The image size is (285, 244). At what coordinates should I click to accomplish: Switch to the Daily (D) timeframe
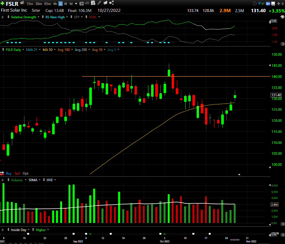60,4
